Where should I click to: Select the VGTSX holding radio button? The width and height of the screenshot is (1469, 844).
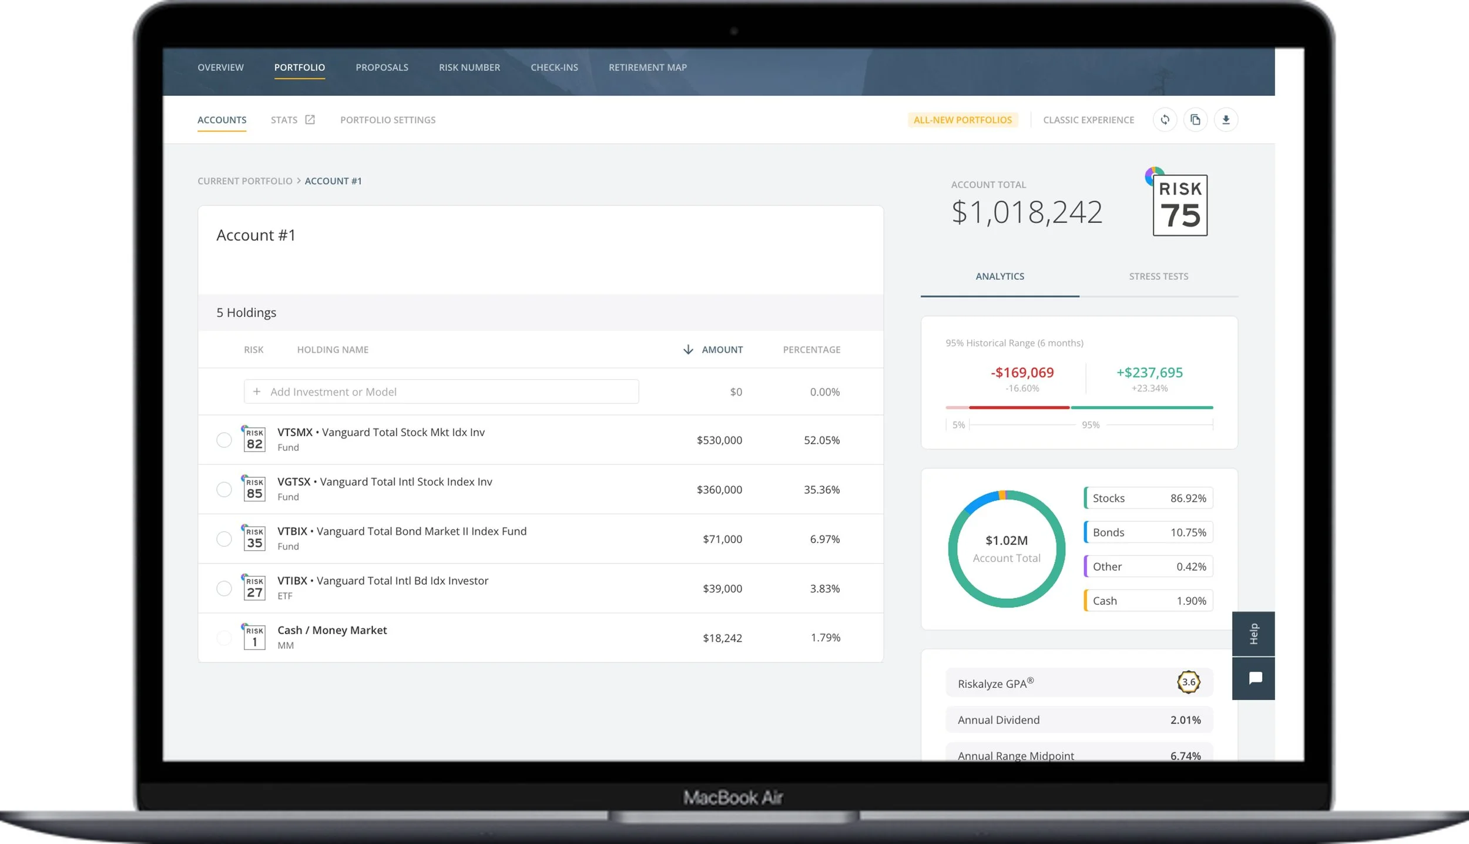(x=224, y=490)
